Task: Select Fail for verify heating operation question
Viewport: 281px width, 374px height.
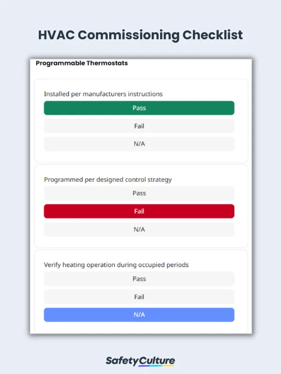Action: (x=139, y=296)
